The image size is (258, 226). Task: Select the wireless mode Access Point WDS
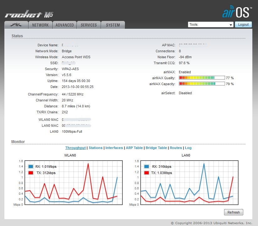(x=76, y=57)
